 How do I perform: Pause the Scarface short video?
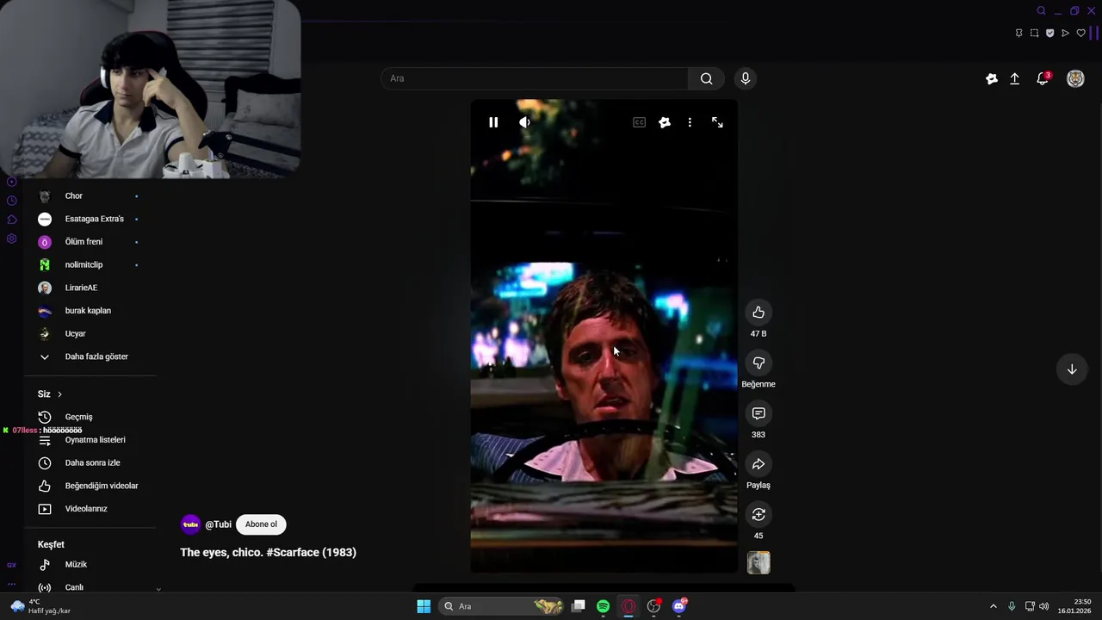[493, 122]
